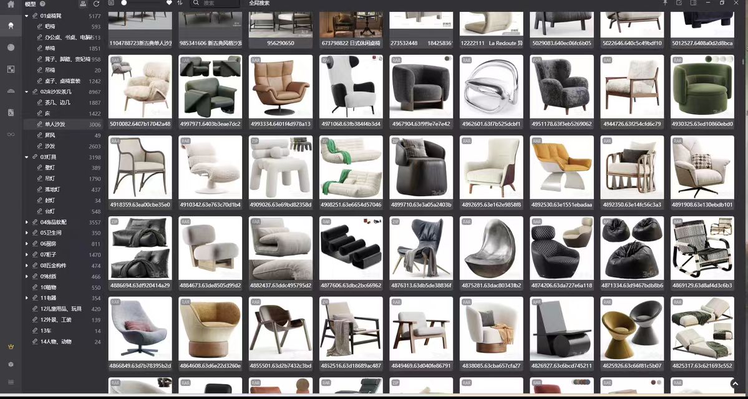Select model thumbnail 4892530 orange cushioned chair
The image size is (748, 399).
(562, 167)
